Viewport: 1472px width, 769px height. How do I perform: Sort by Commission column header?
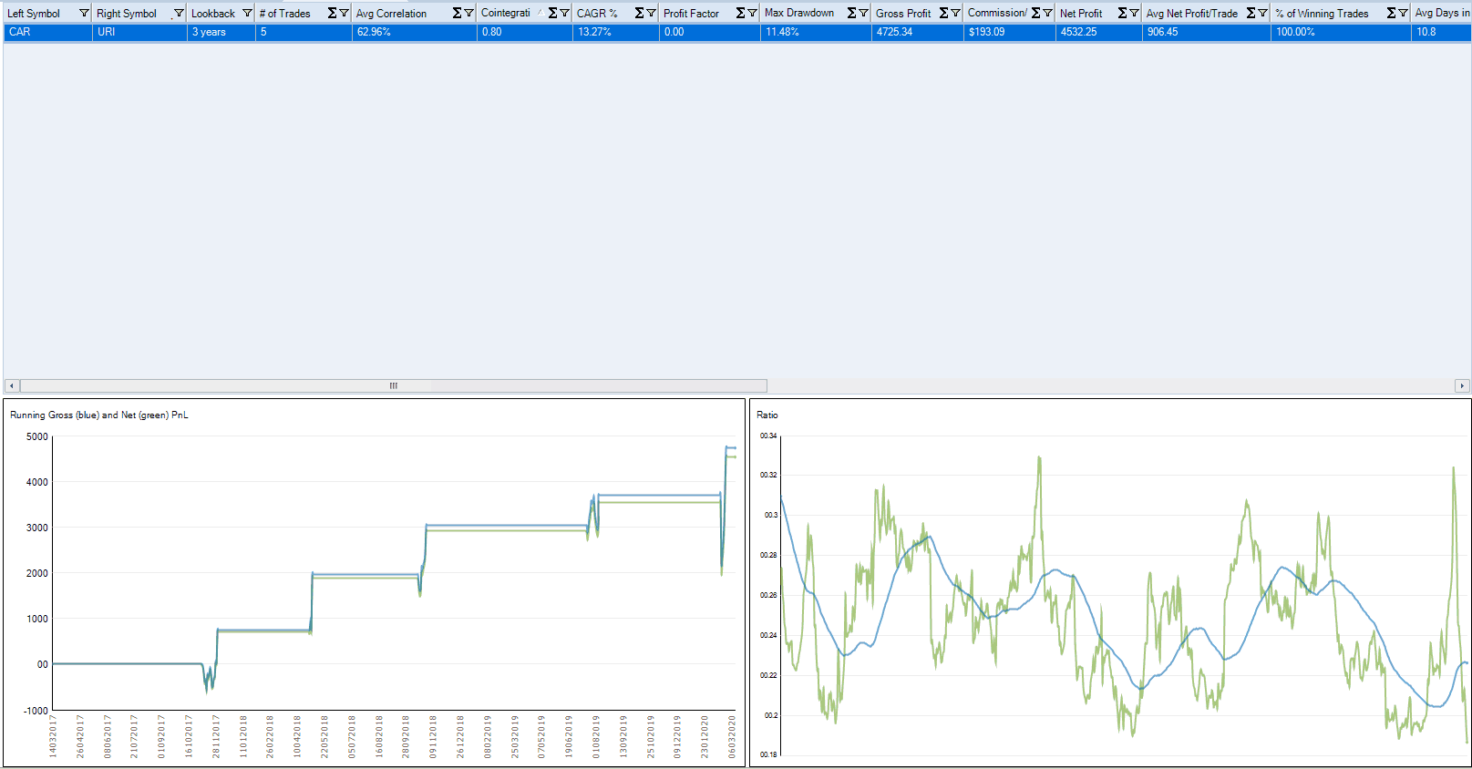tap(996, 14)
